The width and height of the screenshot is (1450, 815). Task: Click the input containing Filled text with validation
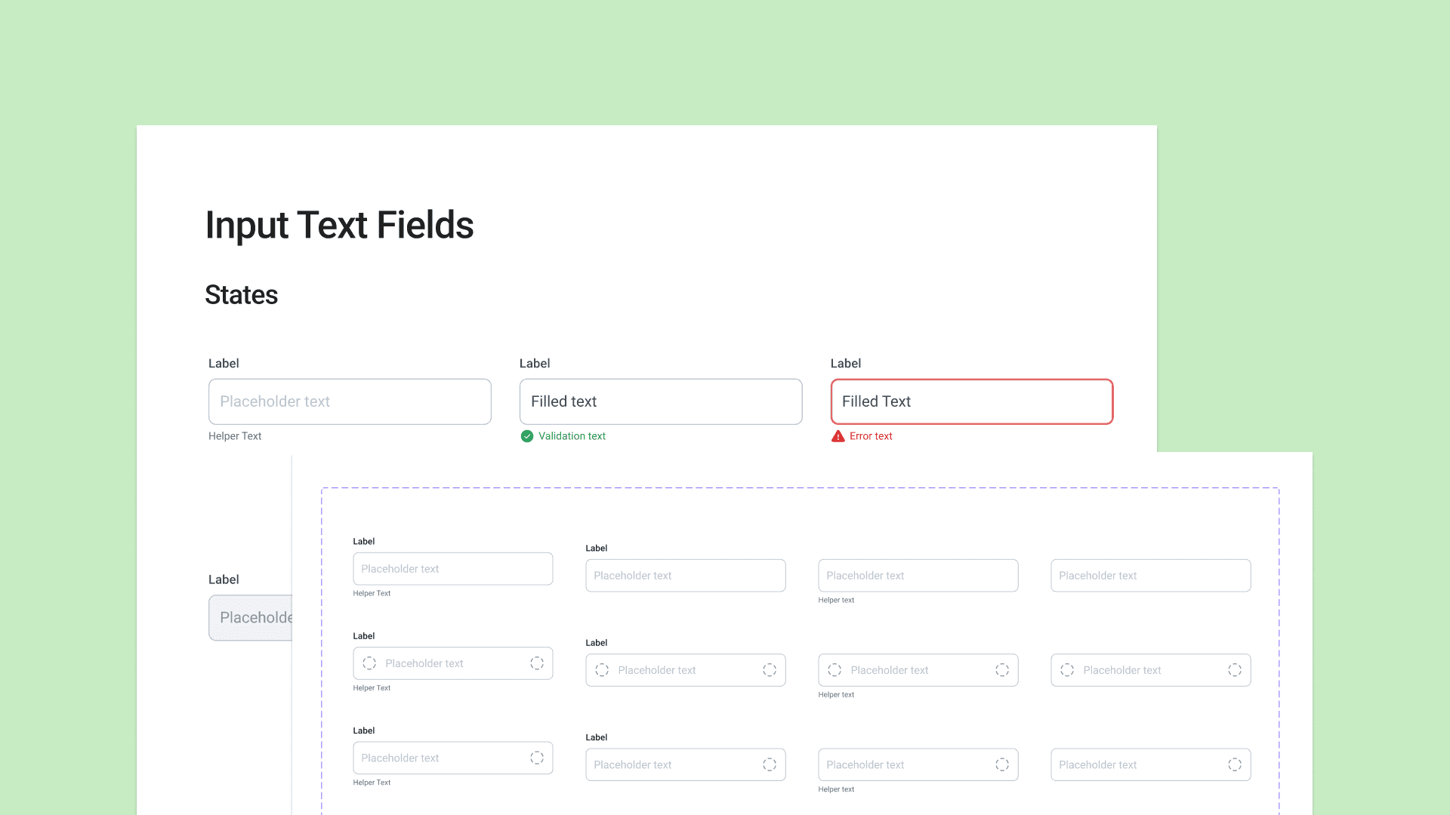[661, 401]
